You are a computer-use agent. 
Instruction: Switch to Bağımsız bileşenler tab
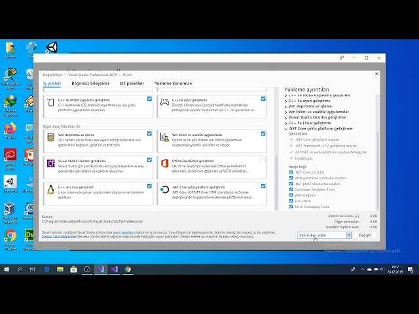90,83
